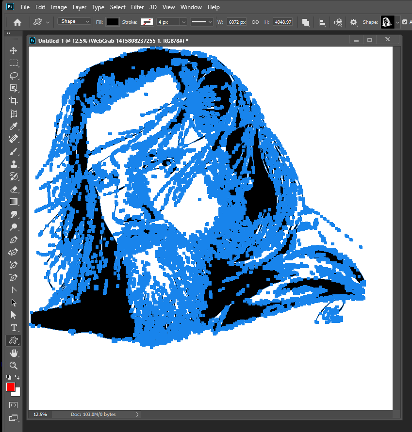Select the Dodge tool
The image size is (412, 432).
click(x=13, y=227)
